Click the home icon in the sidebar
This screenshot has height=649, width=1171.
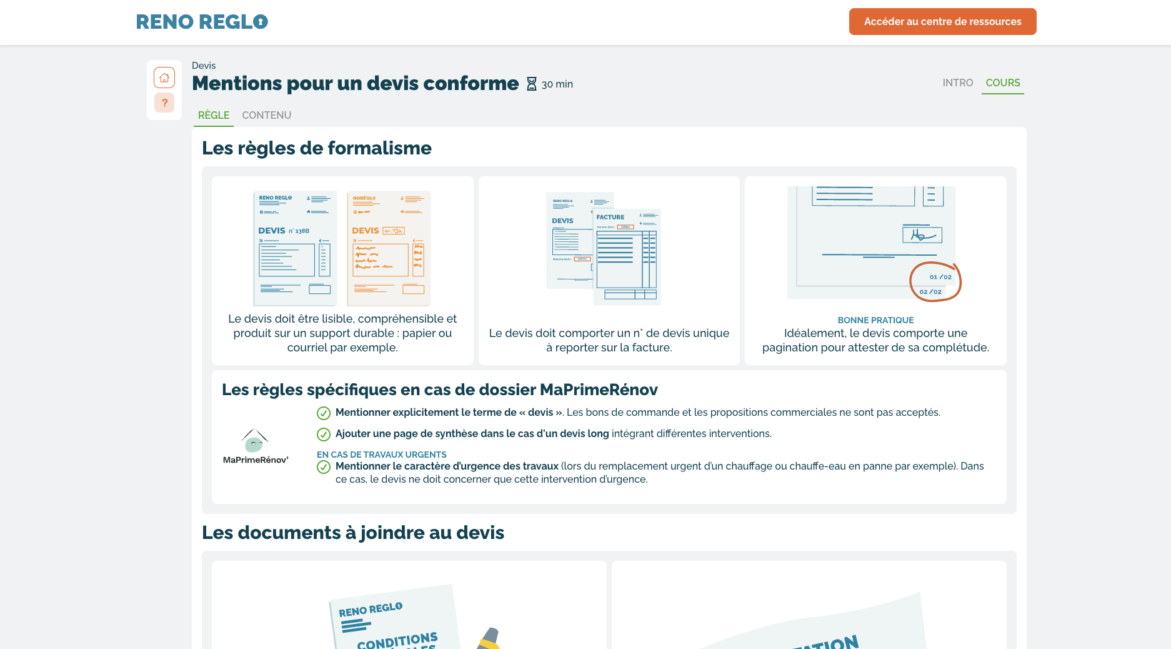pos(164,78)
